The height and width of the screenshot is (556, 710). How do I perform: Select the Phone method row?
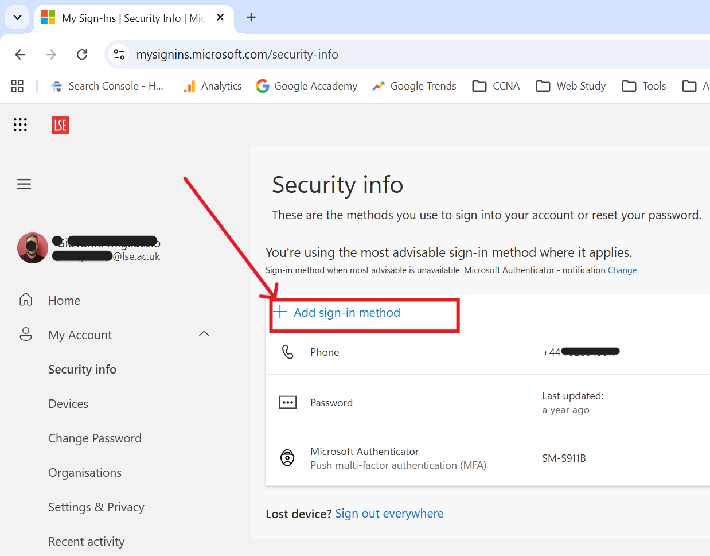[487, 352]
